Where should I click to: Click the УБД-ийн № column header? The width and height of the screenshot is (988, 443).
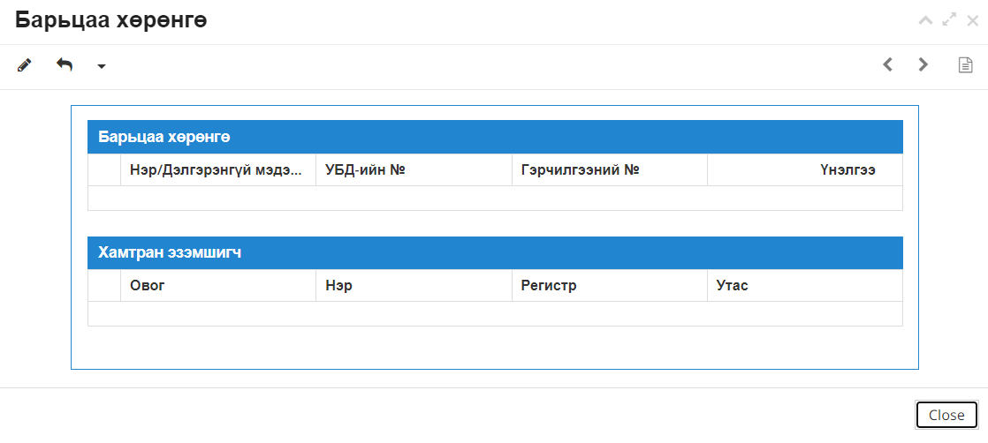pyautogui.click(x=414, y=170)
